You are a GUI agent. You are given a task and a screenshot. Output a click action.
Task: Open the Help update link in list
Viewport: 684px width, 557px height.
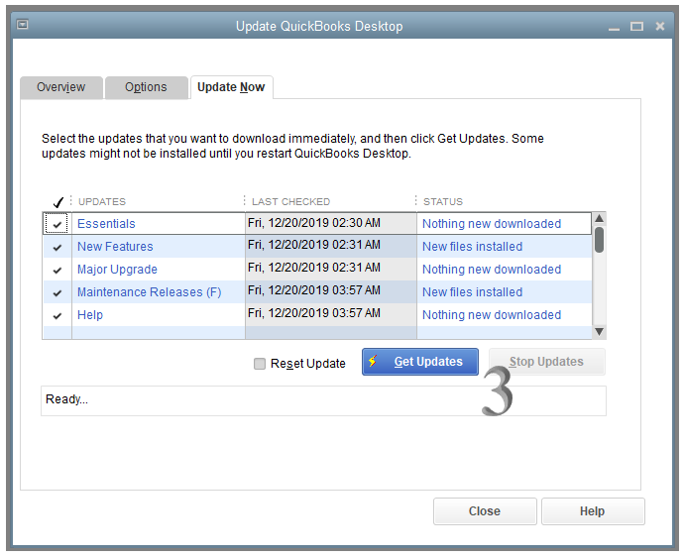[90, 314]
